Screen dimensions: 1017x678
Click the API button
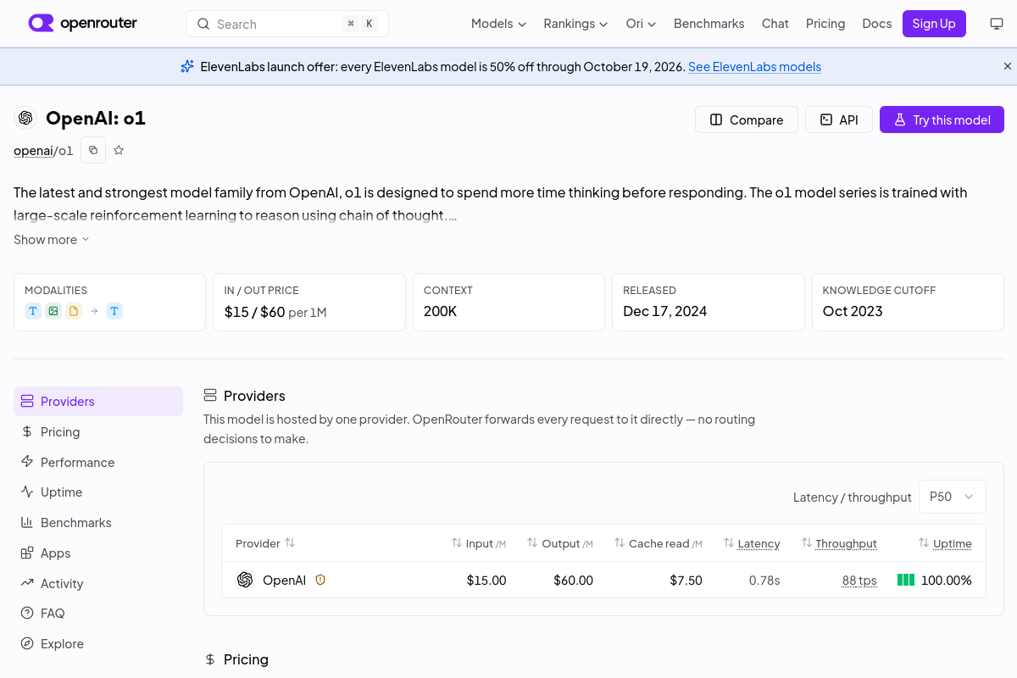[839, 119]
